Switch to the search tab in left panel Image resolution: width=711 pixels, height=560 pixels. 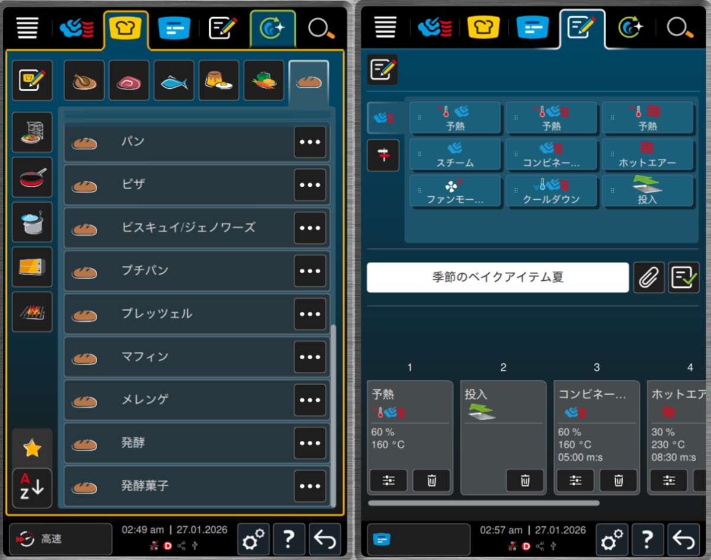pyautogui.click(x=321, y=28)
